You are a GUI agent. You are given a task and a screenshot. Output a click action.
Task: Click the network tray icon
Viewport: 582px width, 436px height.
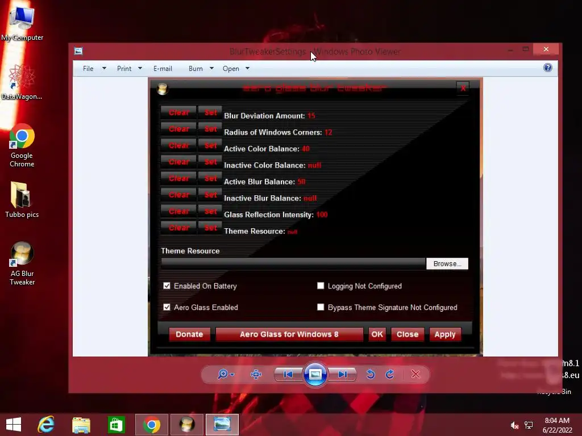[529, 425]
